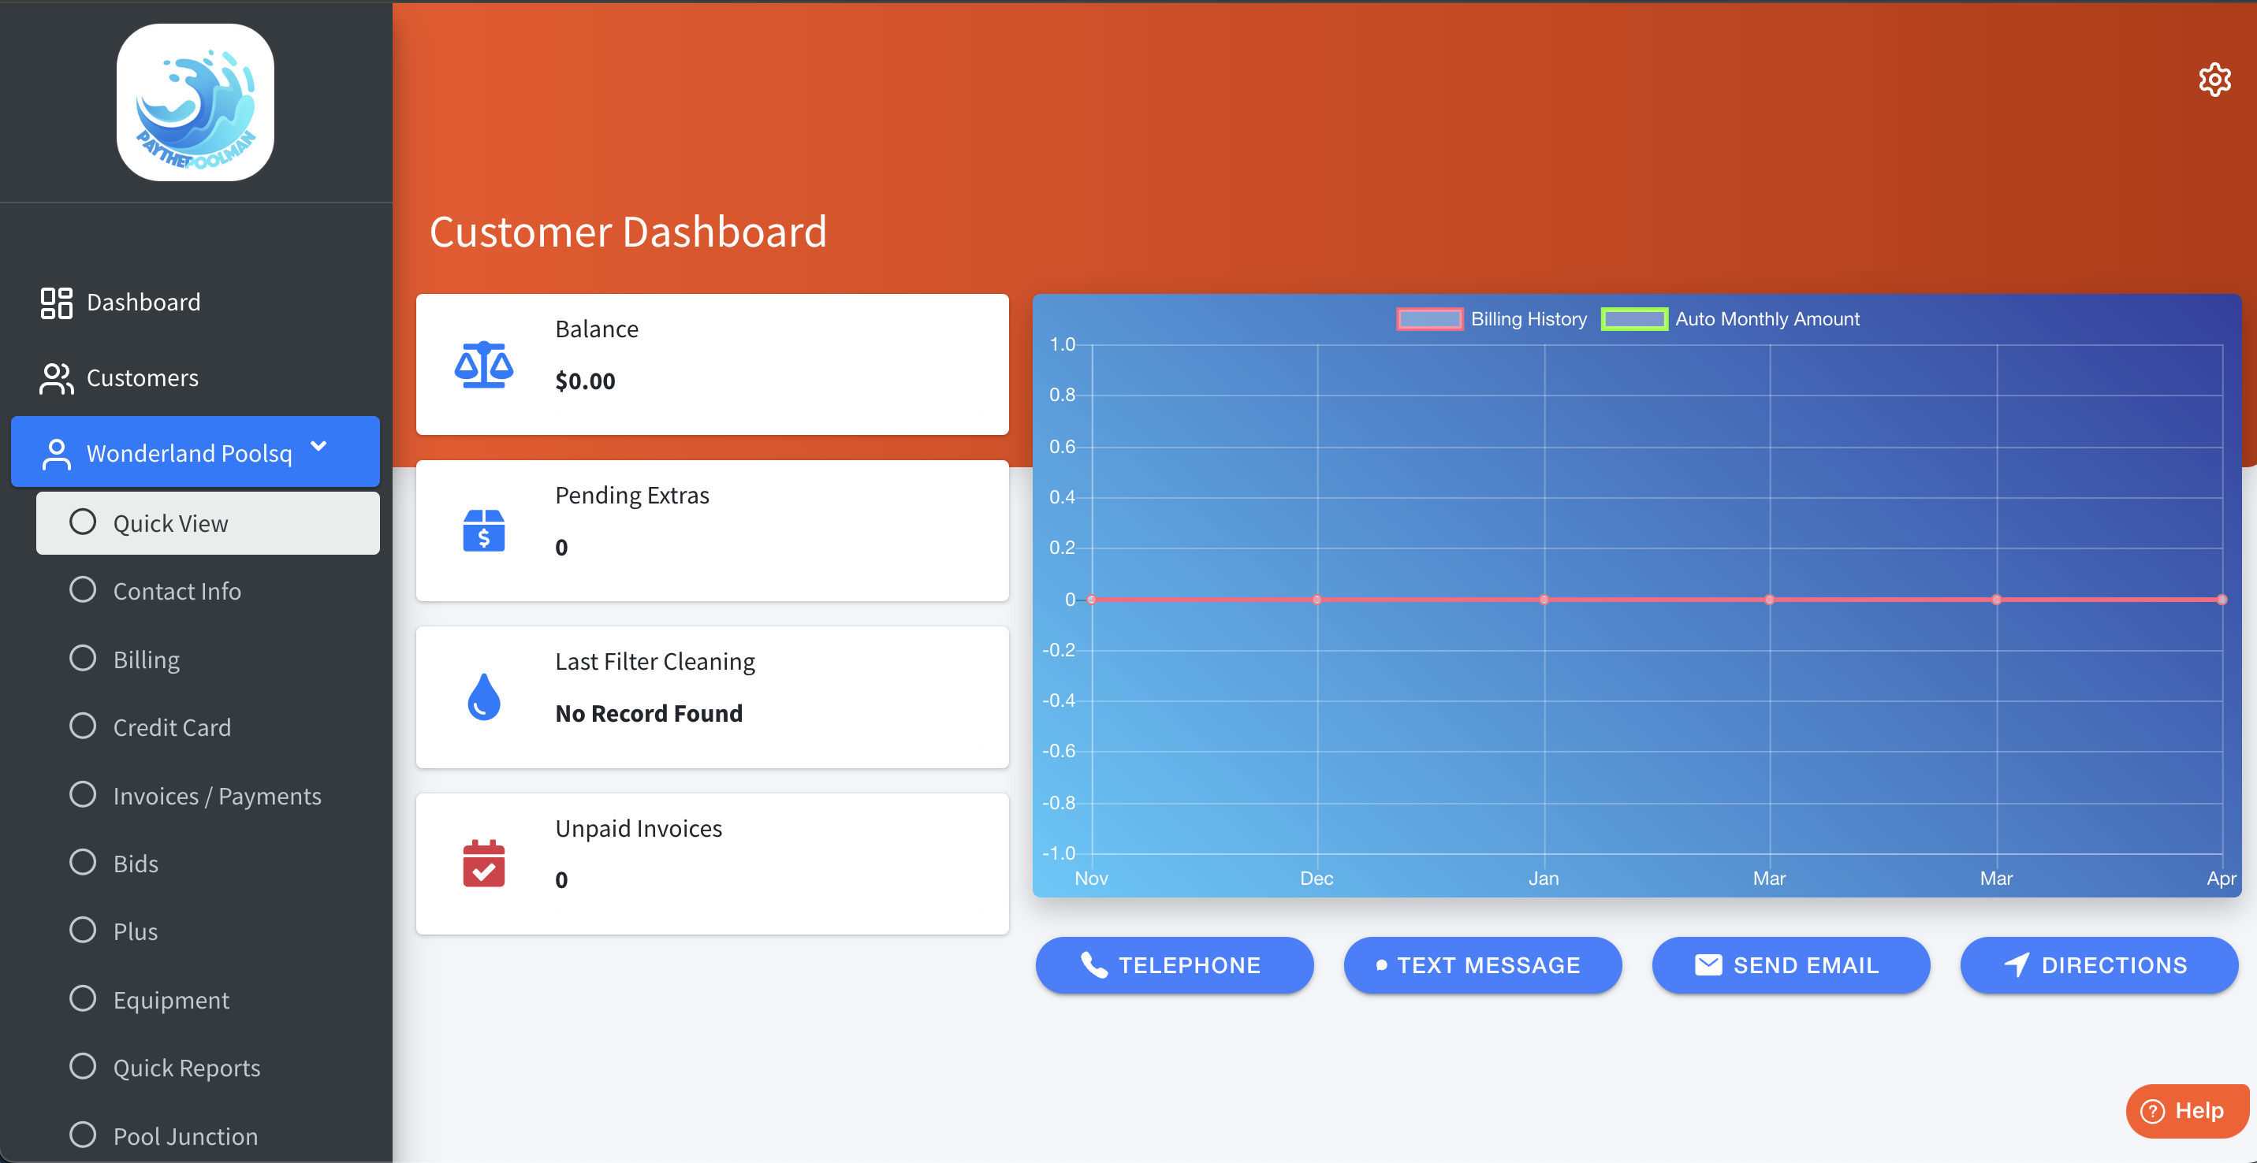Screen dimensions: 2257x1163
Task: Open the Help widget
Action: (2185, 1110)
